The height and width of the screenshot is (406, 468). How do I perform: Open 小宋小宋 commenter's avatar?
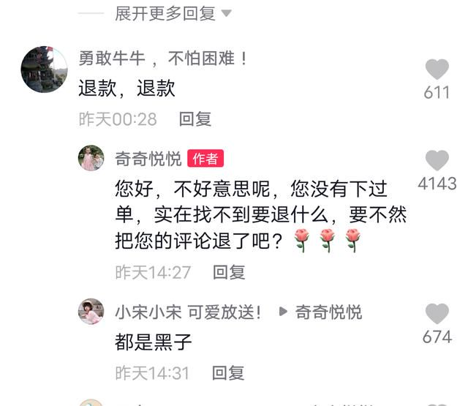[91, 312]
